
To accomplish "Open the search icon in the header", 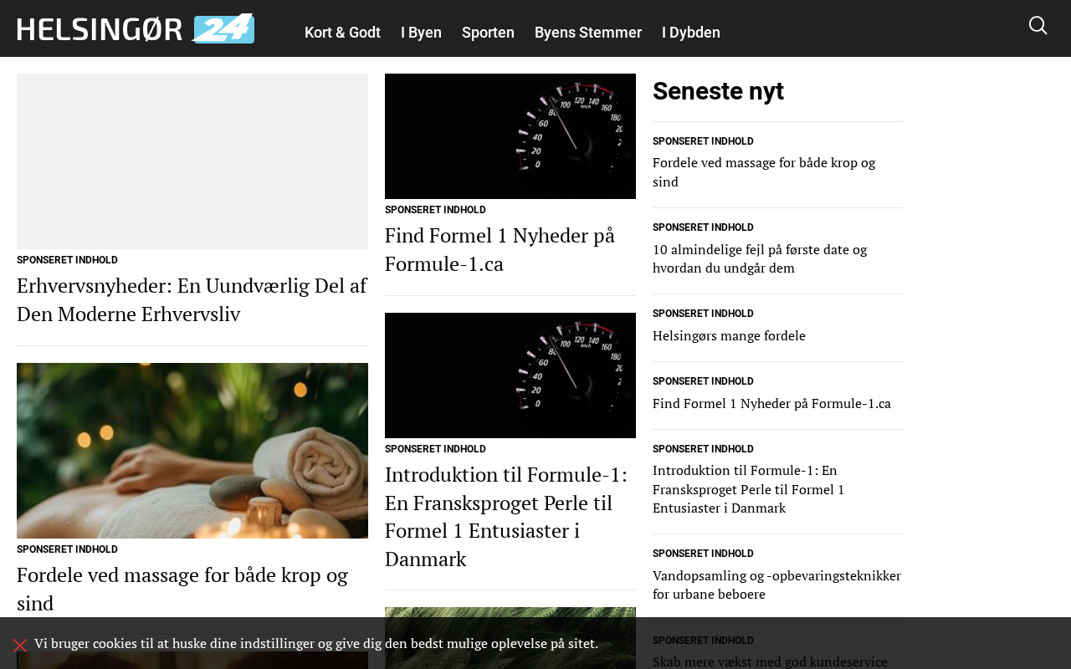I will click(x=1038, y=25).
